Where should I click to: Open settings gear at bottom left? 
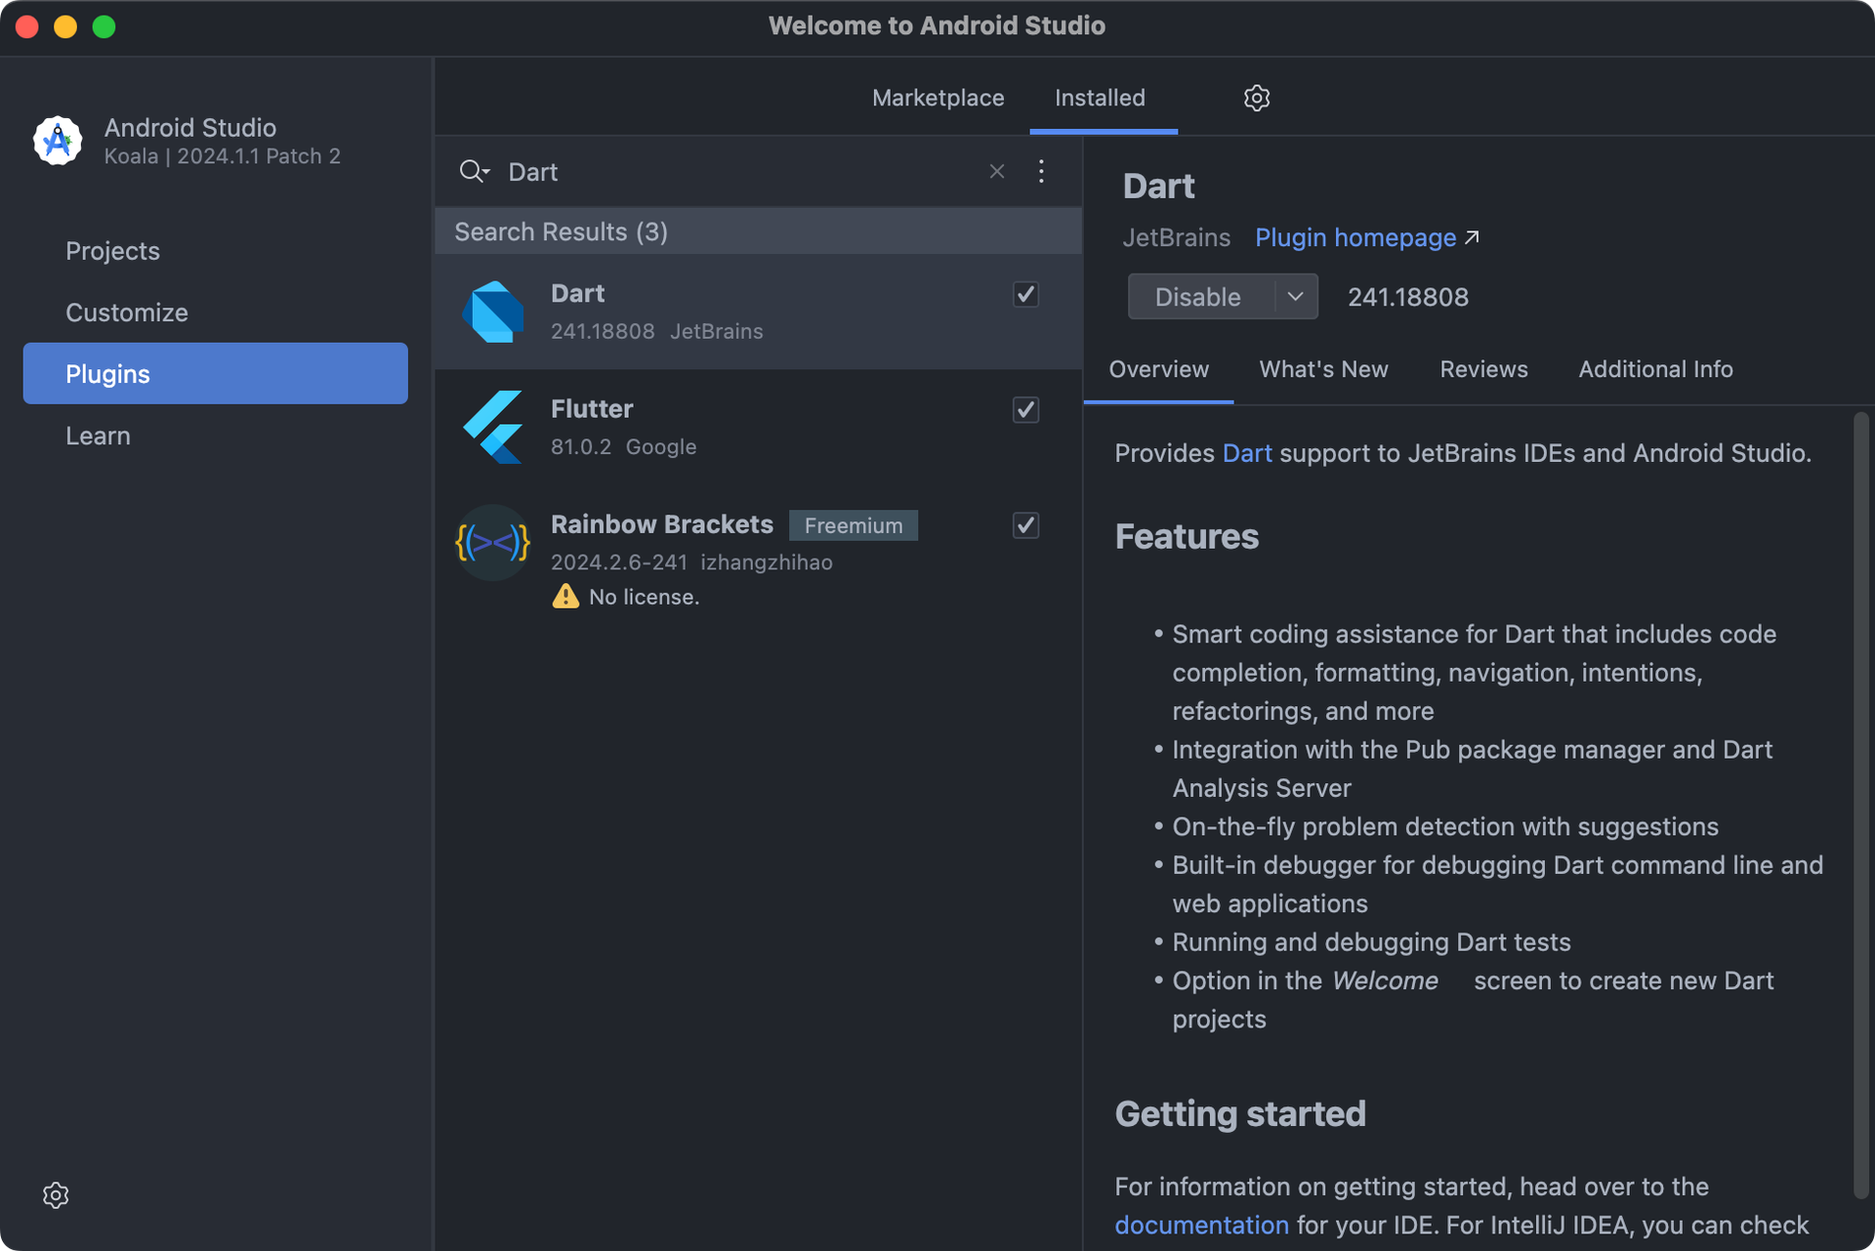[x=56, y=1195]
